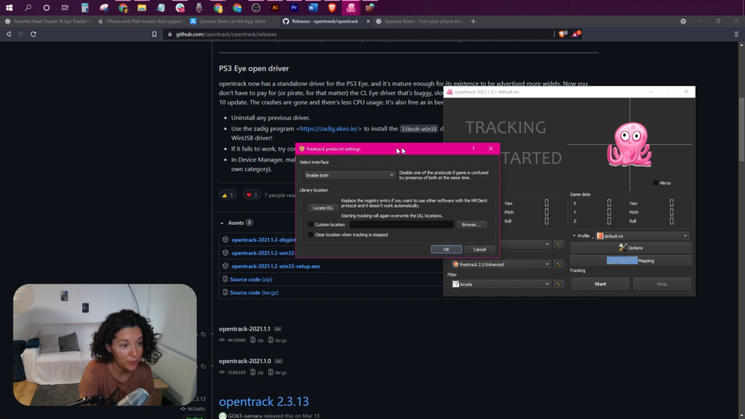Image resolution: width=745 pixels, height=419 pixels.
Task: Click the dialog help question mark
Action: 473,148
